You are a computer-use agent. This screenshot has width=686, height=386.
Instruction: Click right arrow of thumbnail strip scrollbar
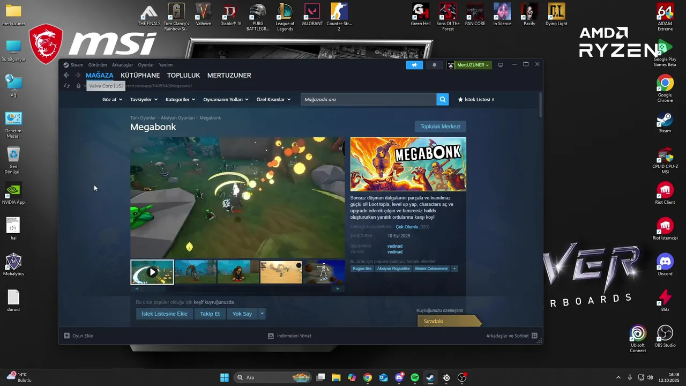pos(338,288)
